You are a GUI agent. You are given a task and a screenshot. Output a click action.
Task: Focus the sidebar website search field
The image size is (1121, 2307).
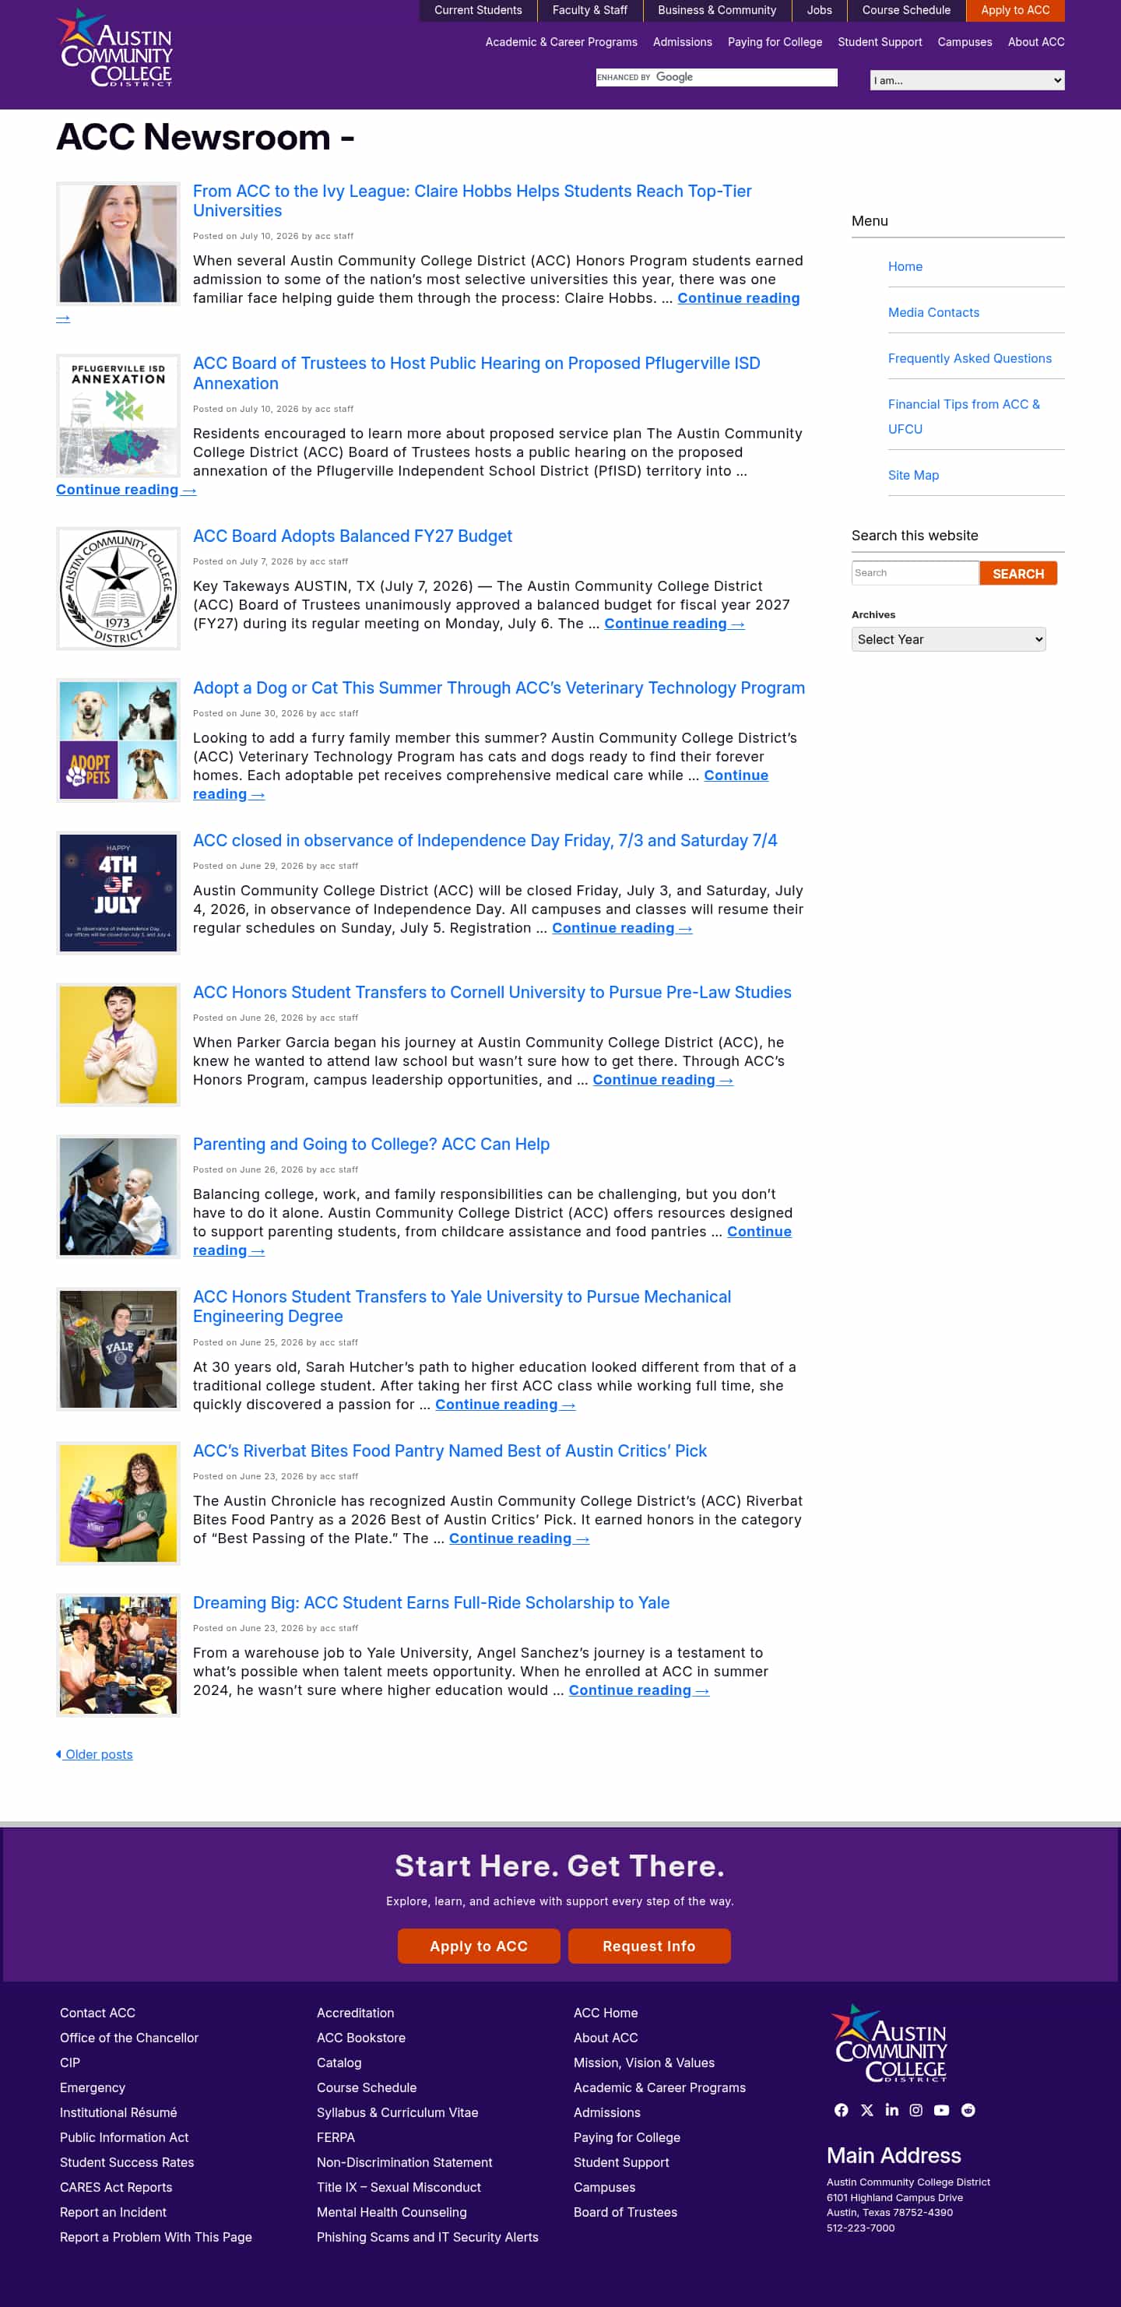[915, 573]
